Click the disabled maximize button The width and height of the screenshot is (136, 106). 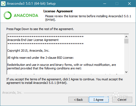(117, 4)
